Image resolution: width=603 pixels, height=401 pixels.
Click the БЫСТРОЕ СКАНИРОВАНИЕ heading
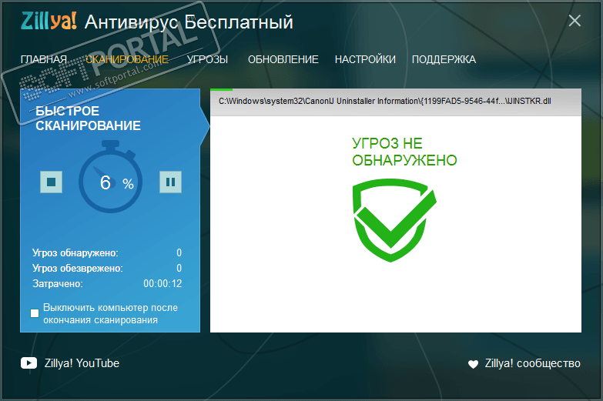coord(88,119)
